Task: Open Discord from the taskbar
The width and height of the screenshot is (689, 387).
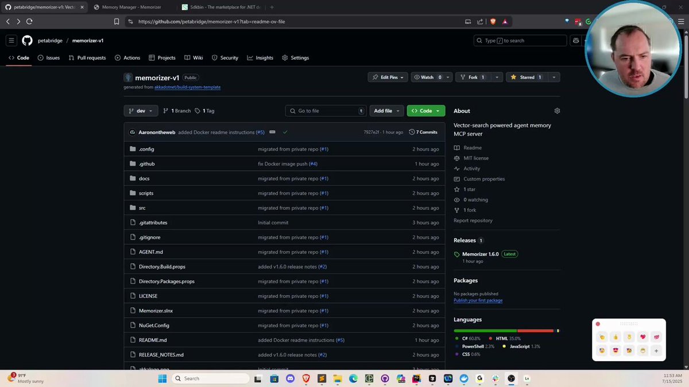Action: pyautogui.click(x=291, y=378)
